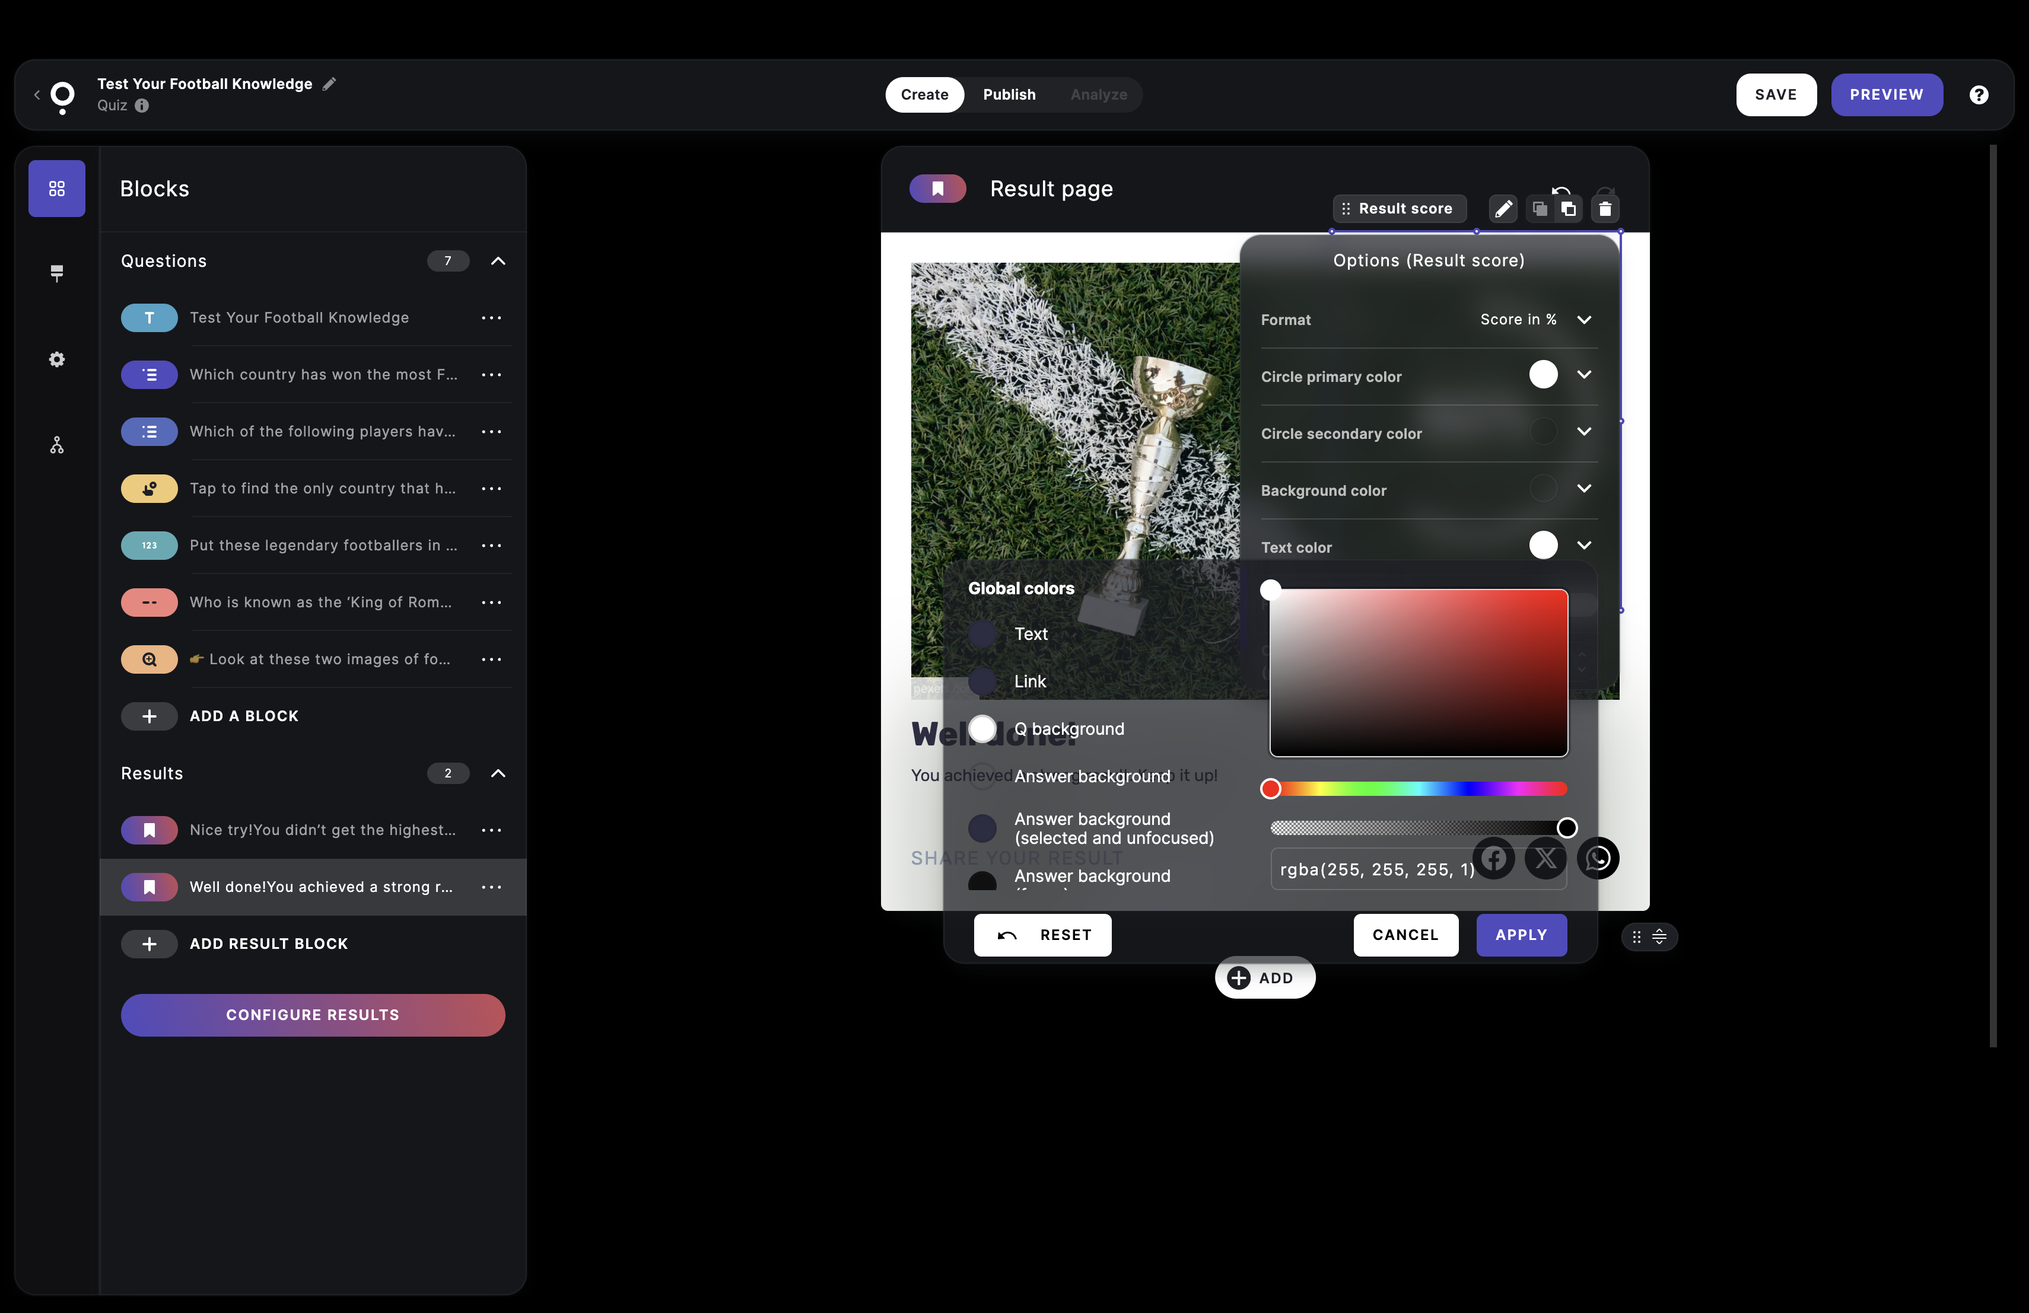The width and height of the screenshot is (2029, 1313).
Task: Open the Format Score in % dropdown
Action: pyautogui.click(x=1535, y=320)
